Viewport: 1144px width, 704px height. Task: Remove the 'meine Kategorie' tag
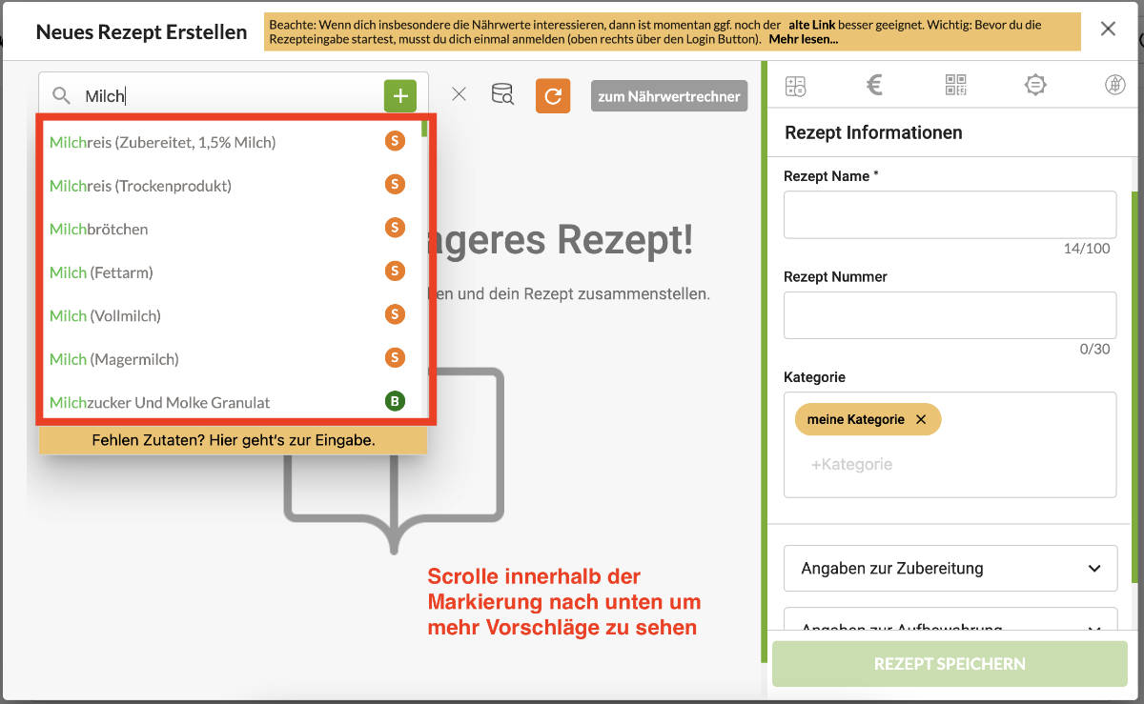(x=921, y=419)
